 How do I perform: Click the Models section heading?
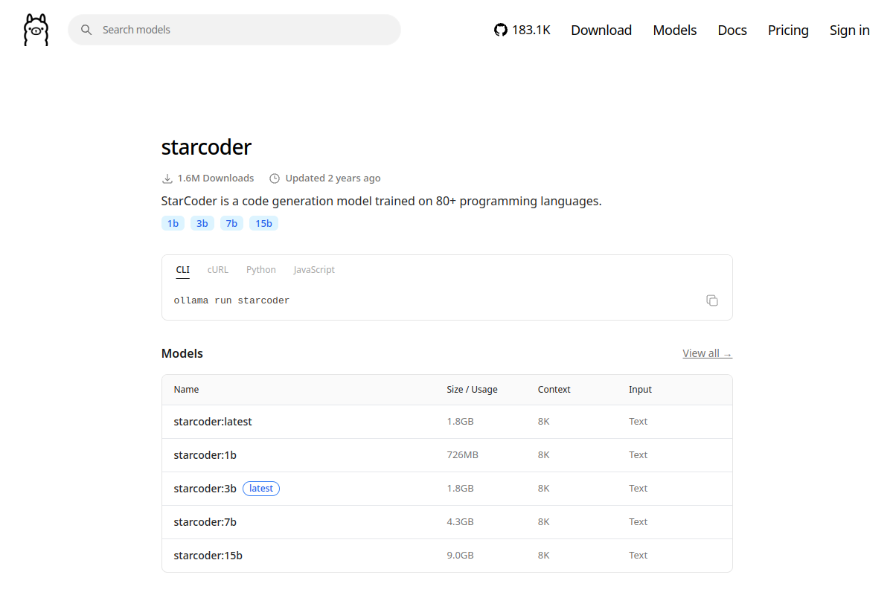[182, 353]
